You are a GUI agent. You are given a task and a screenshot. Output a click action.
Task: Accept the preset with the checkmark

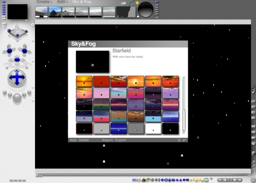[184, 140]
